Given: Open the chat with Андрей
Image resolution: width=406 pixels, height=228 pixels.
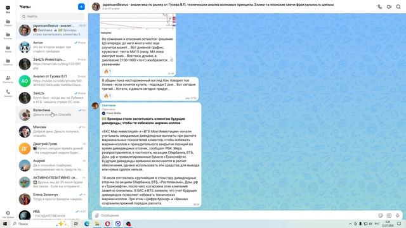Looking at the screenshot, I should pyautogui.click(x=52, y=165).
